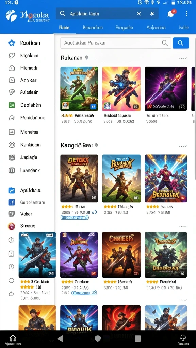Open the Menidantıns sidebar icon
Screen dimensions: 196x348
point(12,118)
